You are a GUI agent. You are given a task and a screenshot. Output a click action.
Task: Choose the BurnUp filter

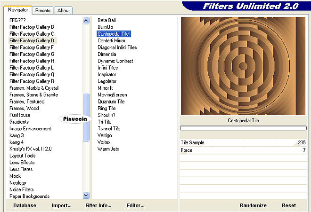pyautogui.click(x=106, y=27)
